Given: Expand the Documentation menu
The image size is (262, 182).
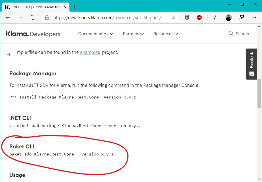Looking at the screenshot, I should click(x=96, y=34).
